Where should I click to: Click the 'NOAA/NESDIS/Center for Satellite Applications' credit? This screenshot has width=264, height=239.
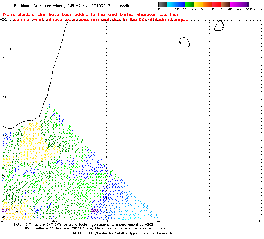(122, 233)
